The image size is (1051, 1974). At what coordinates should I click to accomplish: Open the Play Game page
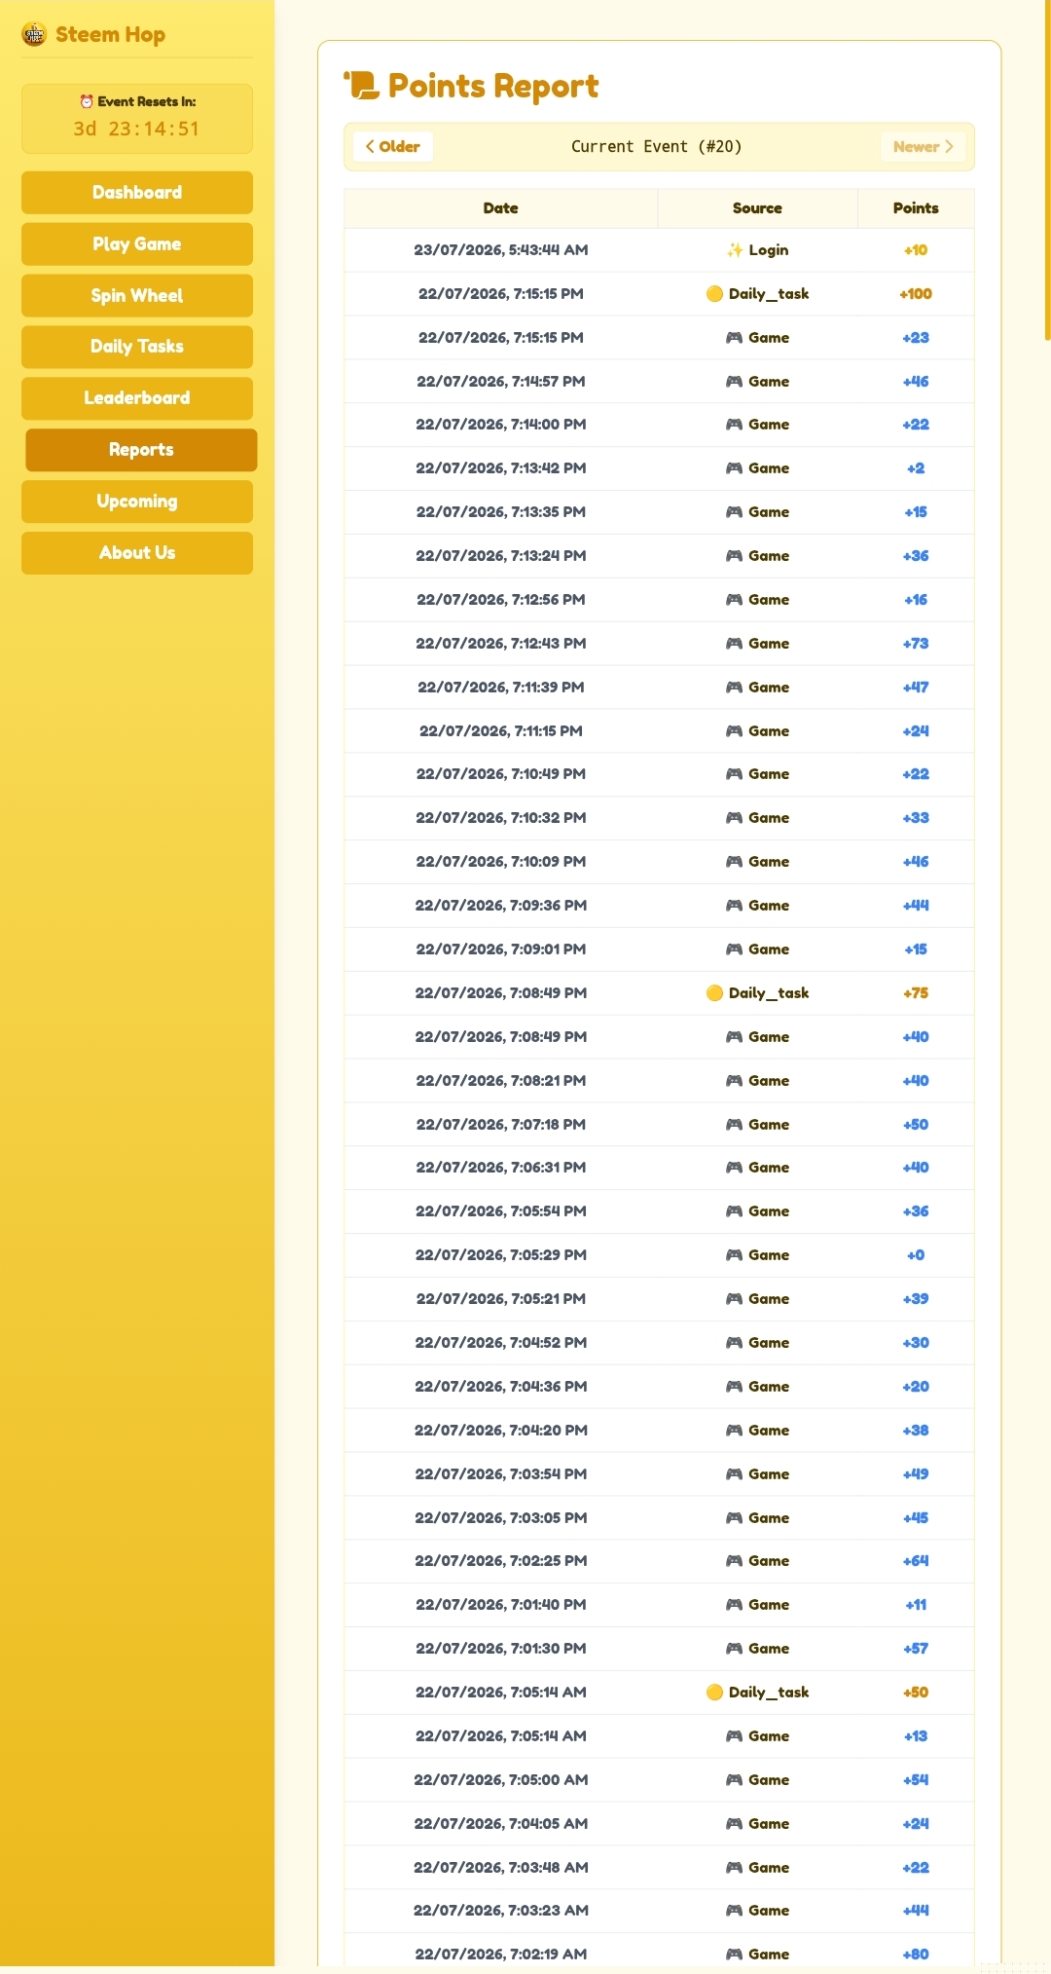point(137,244)
